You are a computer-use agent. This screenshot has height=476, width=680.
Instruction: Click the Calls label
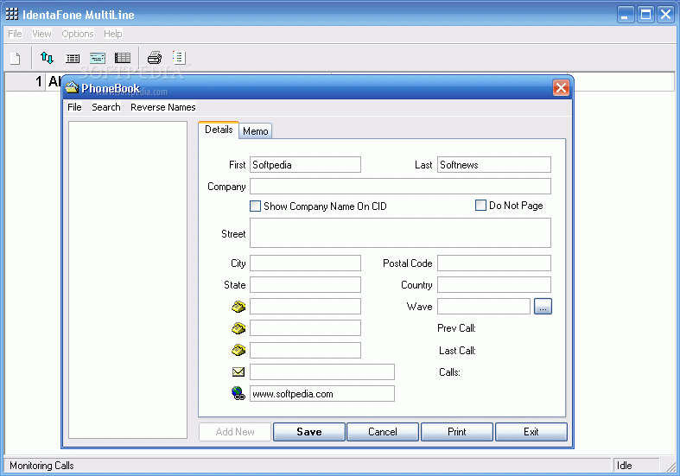[449, 372]
